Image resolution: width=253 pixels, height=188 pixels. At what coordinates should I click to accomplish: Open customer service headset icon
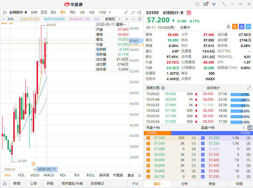point(197,4)
